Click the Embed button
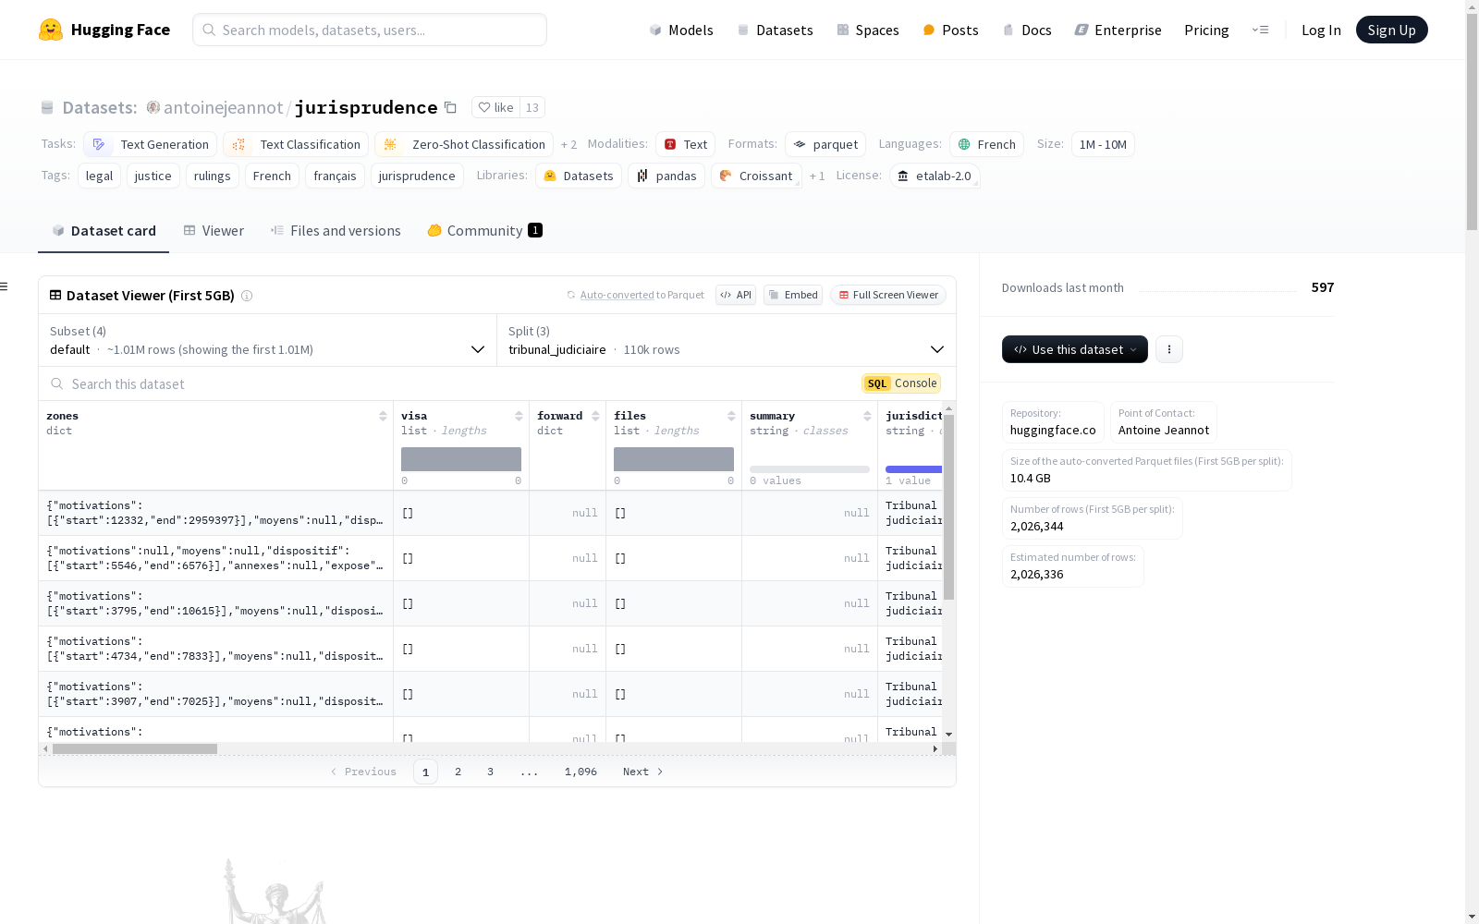The width and height of the screenshot is (1479, 924). click(x=793, y=295)
